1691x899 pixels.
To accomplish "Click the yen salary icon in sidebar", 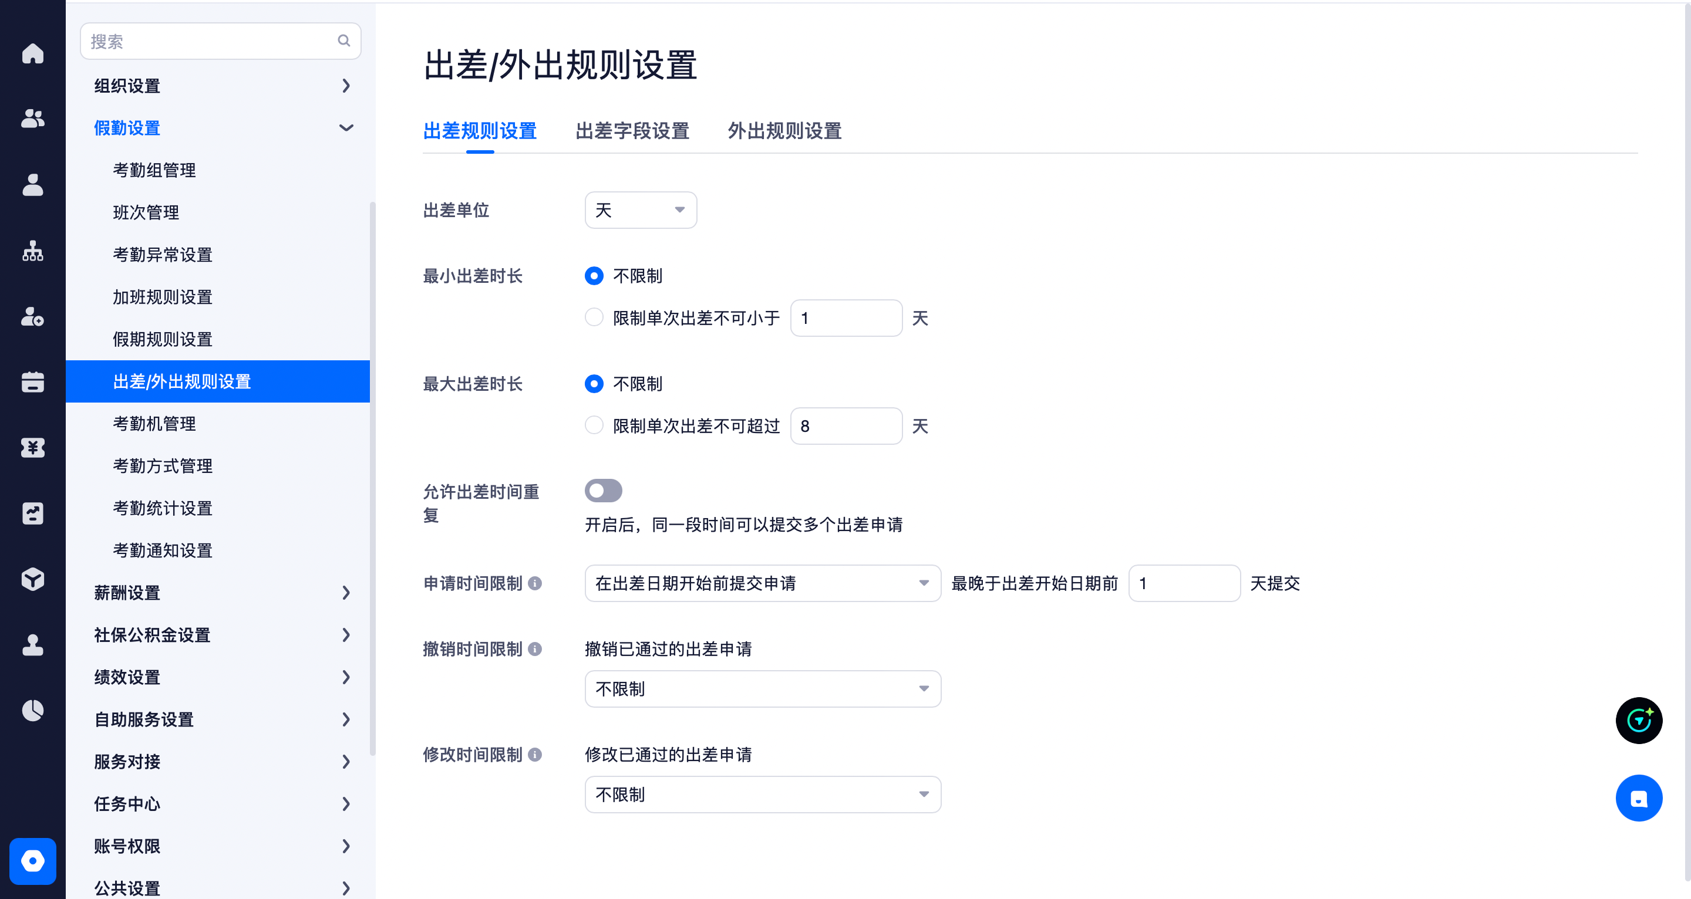I will [32, 448].
